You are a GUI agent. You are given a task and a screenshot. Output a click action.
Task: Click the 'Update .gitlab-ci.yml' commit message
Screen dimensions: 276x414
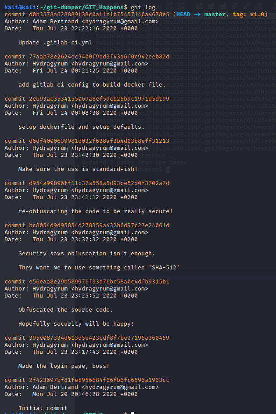(x=55, y=42)
